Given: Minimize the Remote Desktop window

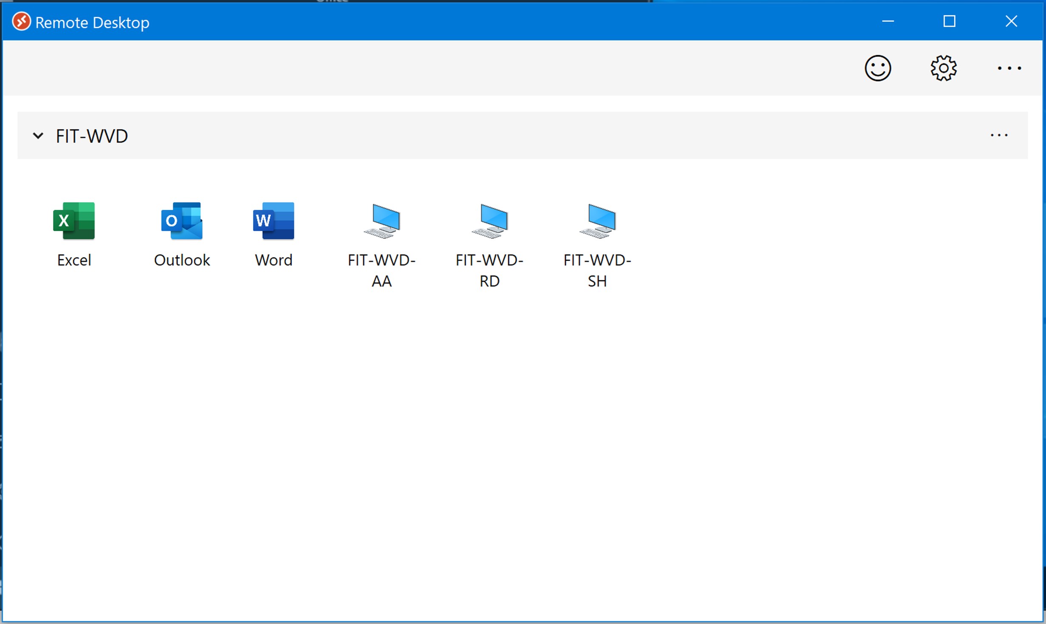Looking at the screenshot, I should coord(888,21).
